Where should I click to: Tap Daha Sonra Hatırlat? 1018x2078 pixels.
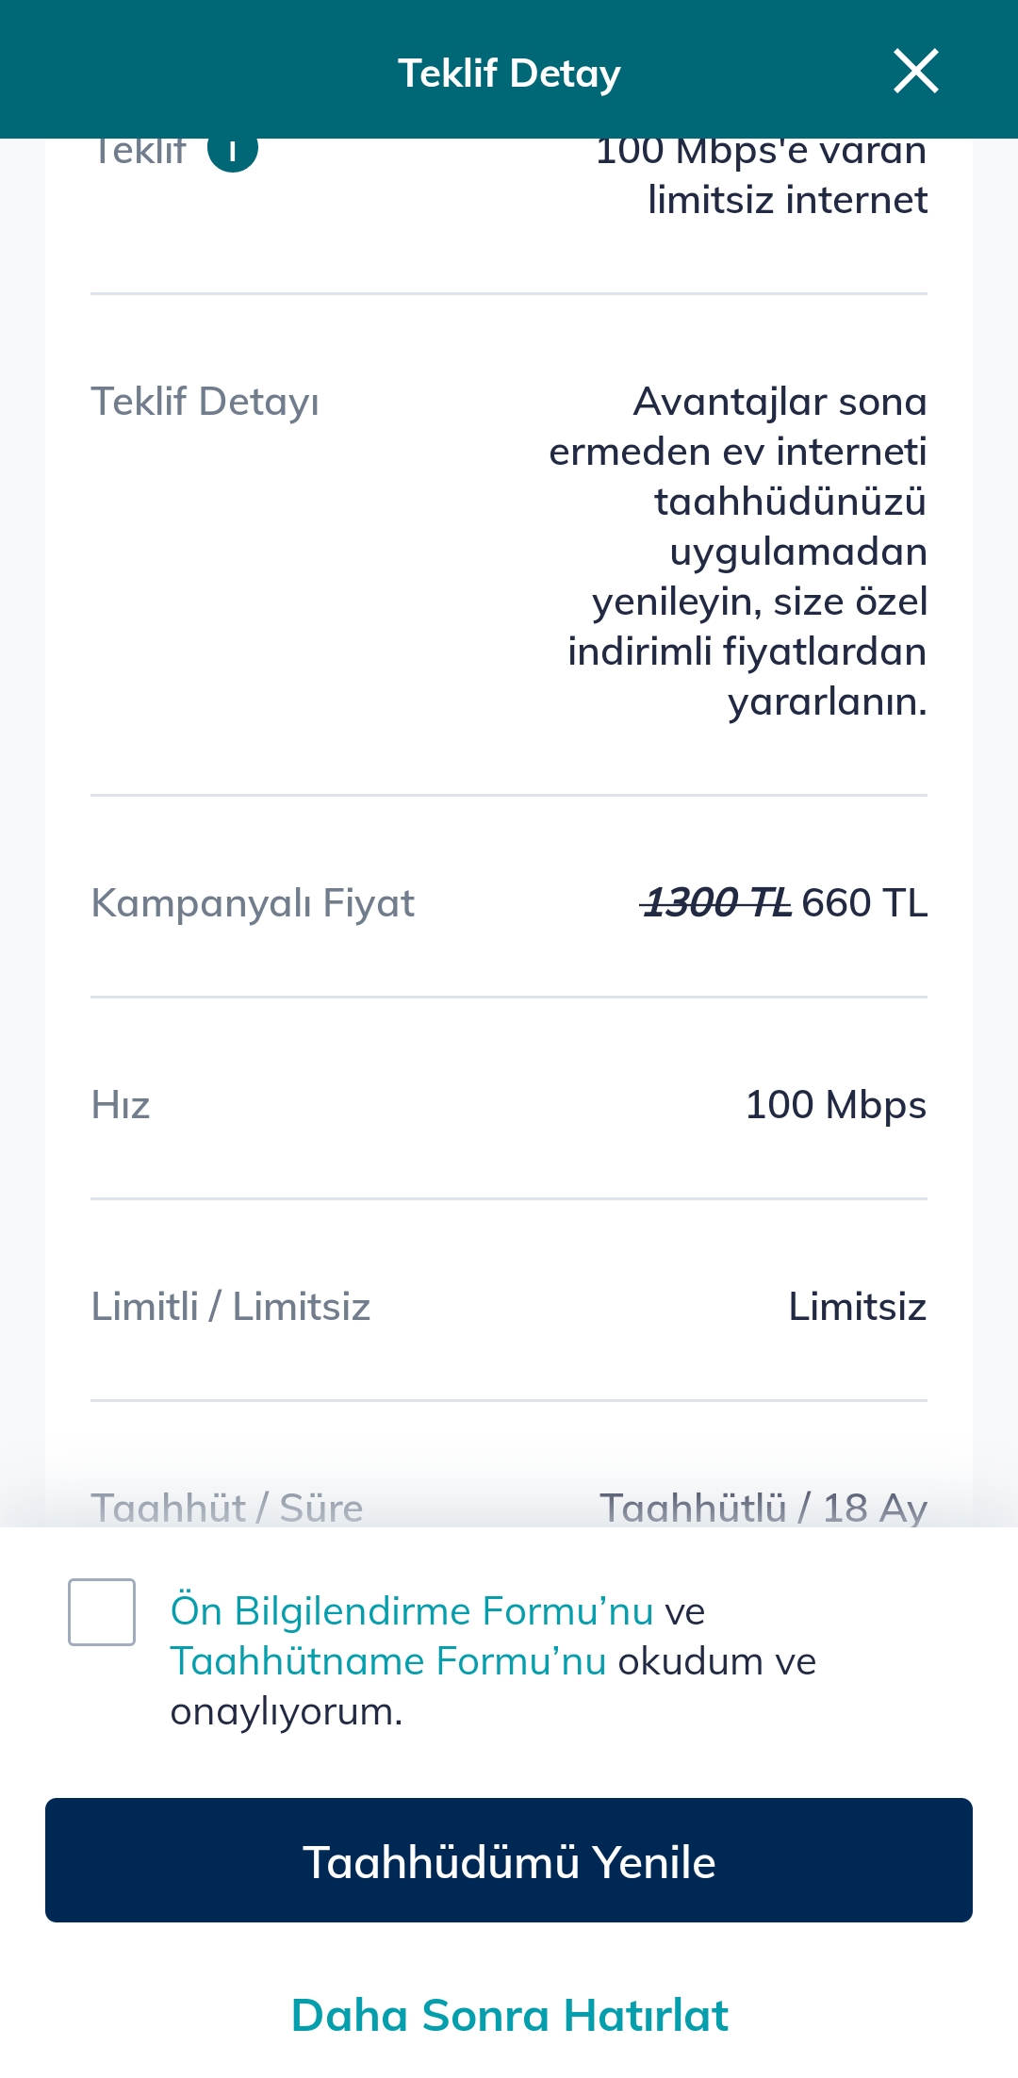(509, 2016)
